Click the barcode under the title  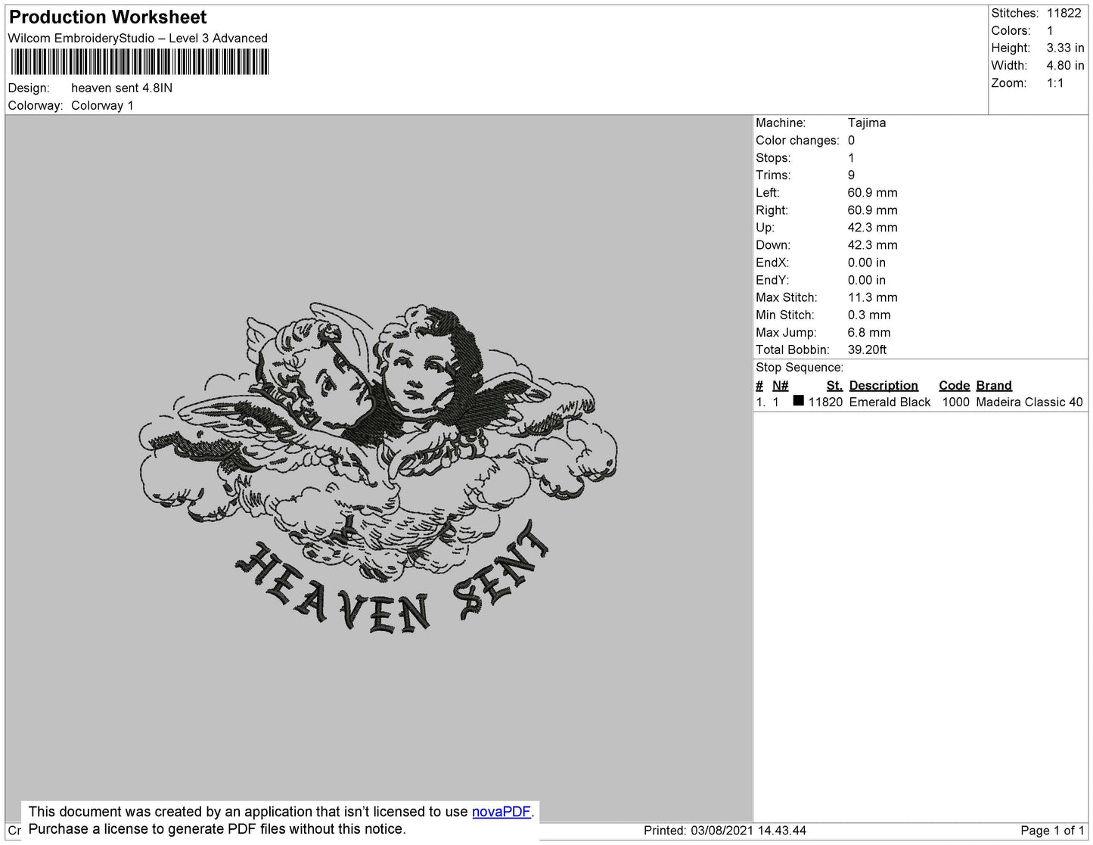pyautogui.click(x=140, y=62)
